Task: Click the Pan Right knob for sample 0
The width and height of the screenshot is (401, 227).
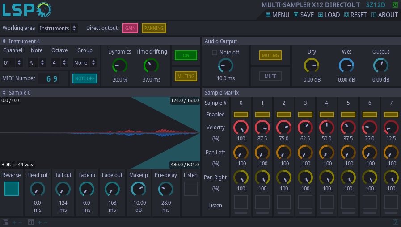Action: click(x=241, y=177)
